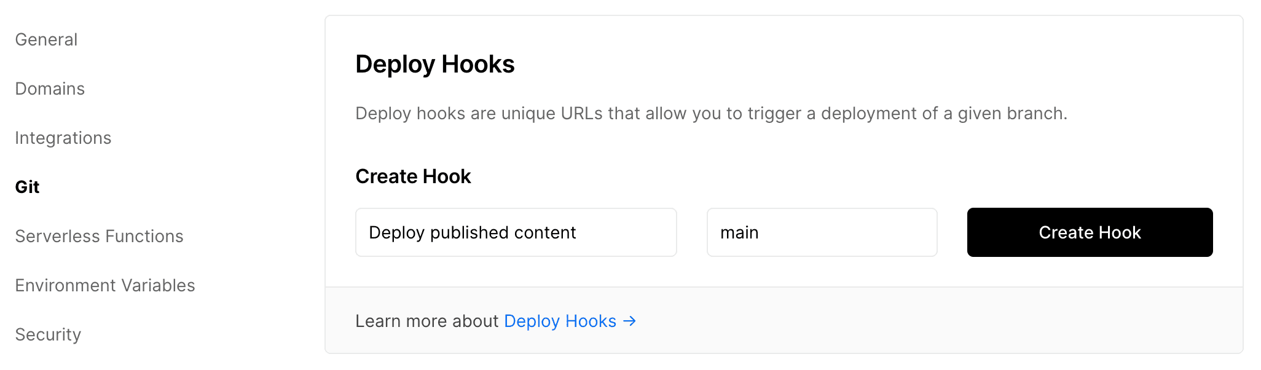
Task: Click the deploy hooks description paragraph
Action: 711,113
